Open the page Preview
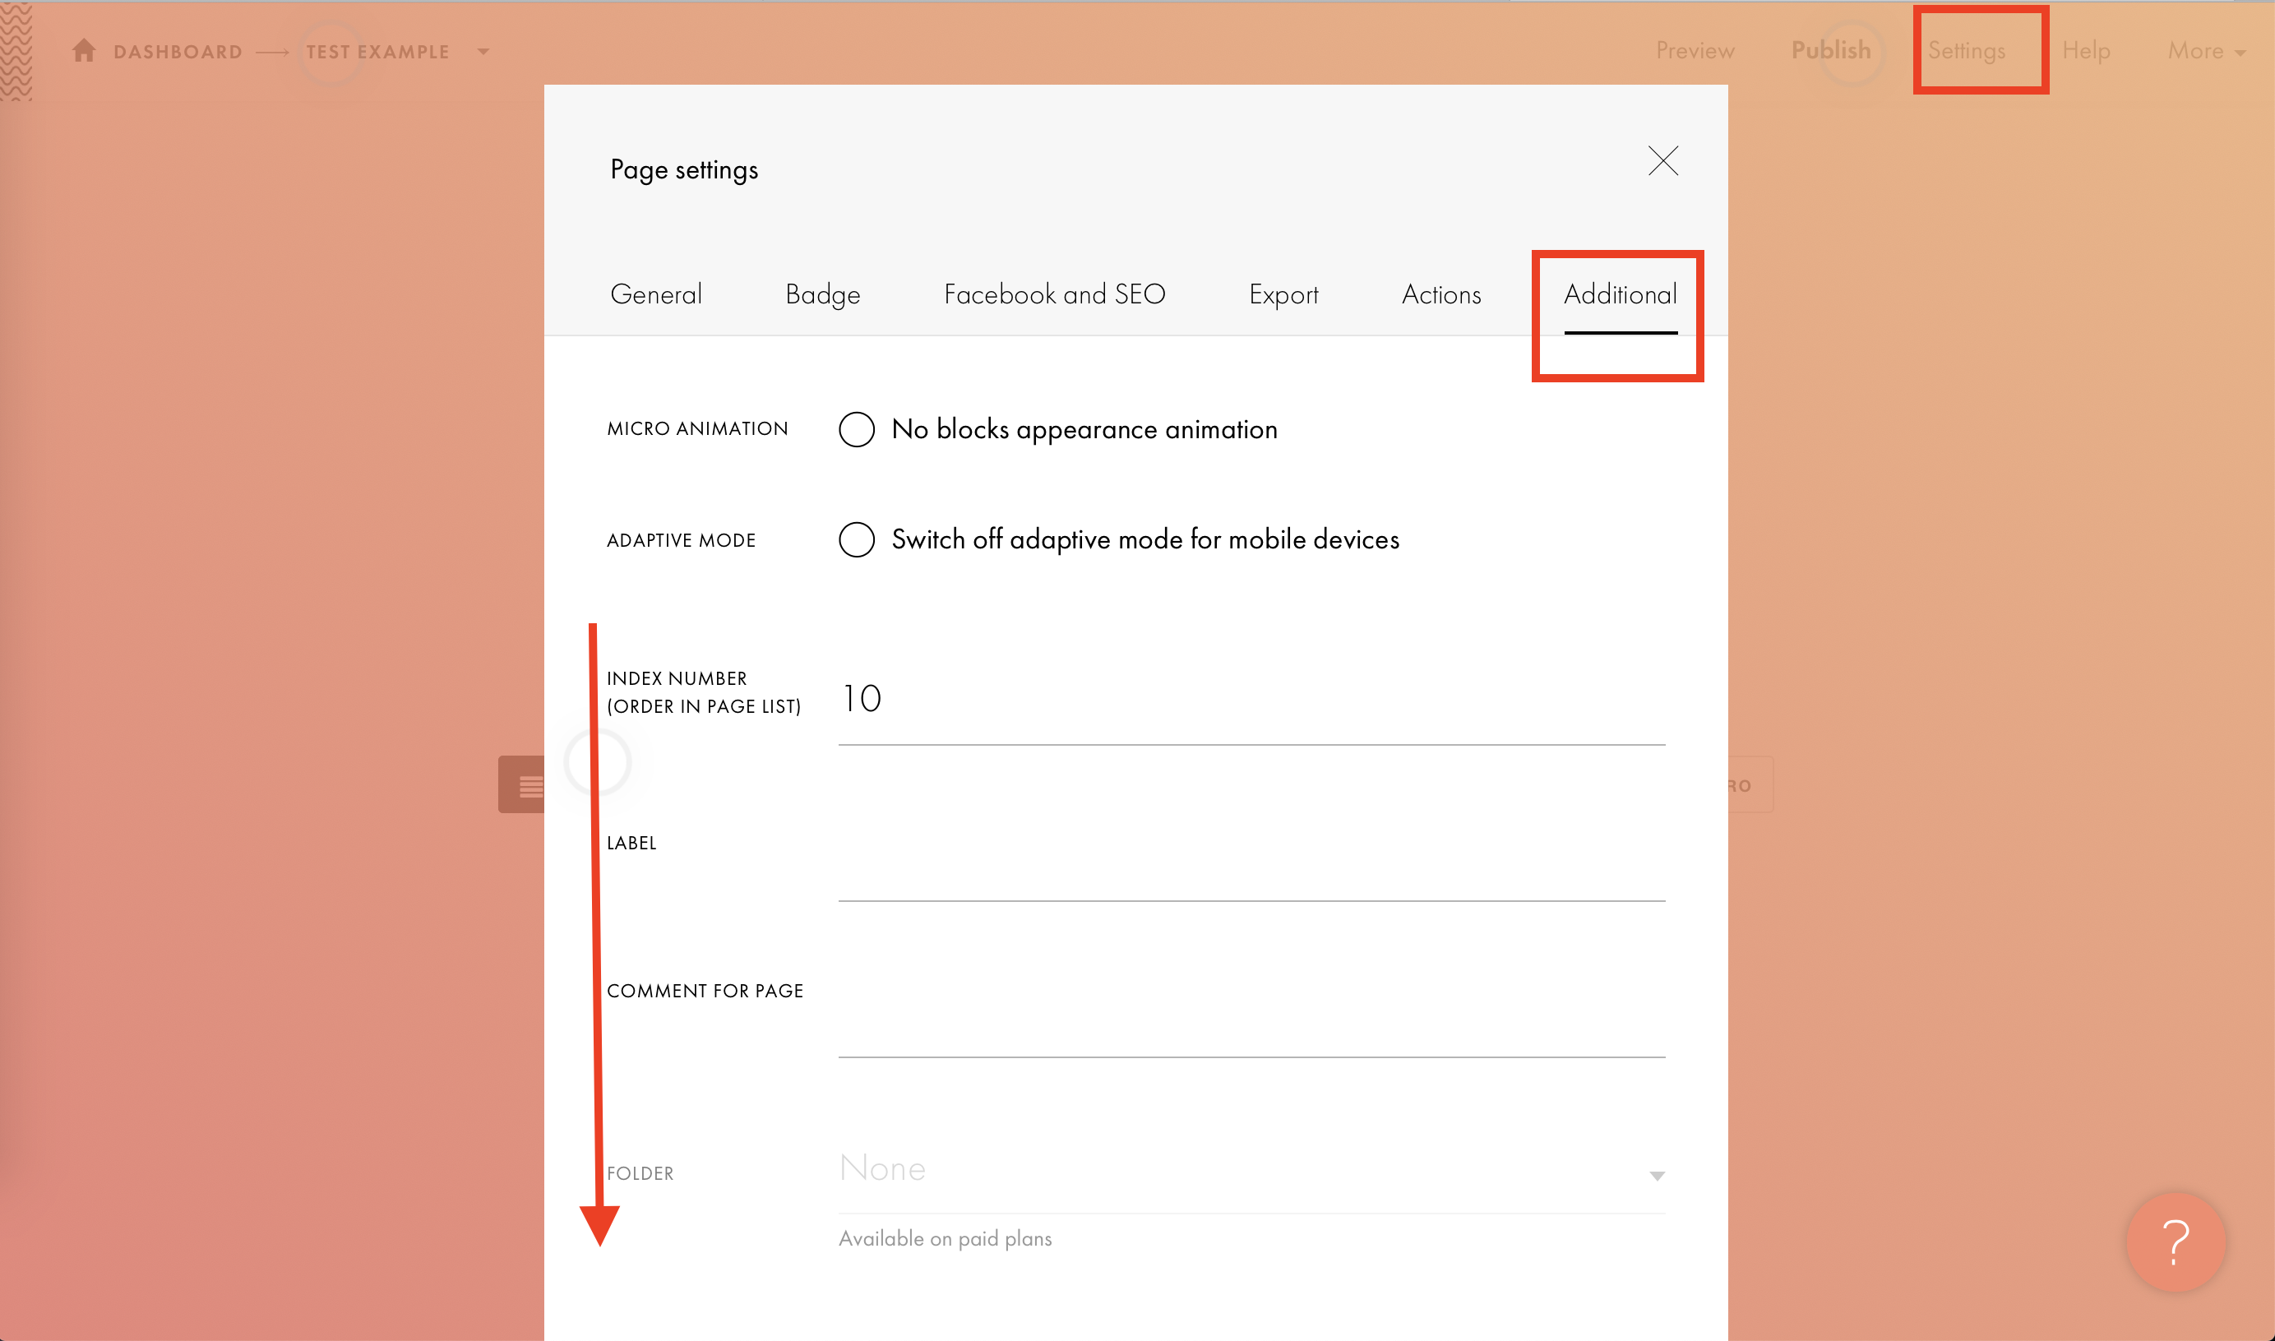 click(1695, 51)
